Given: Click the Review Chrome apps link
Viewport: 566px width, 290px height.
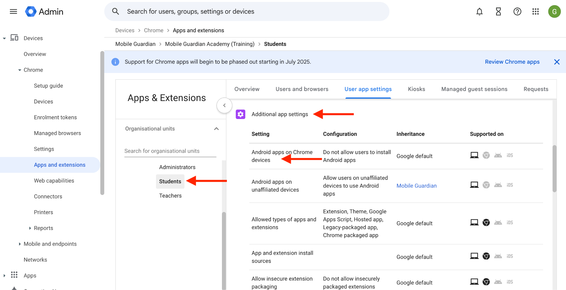Looking at the screenshot, I should [x=512, y=62].
